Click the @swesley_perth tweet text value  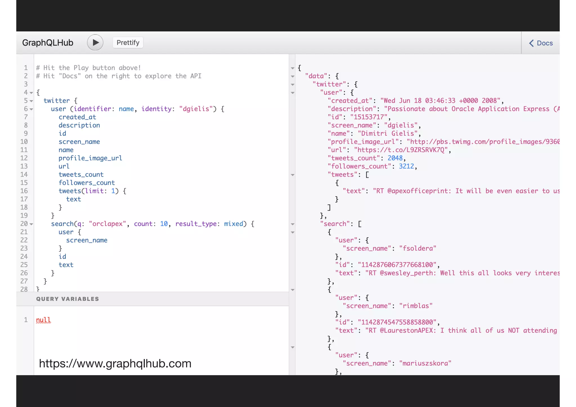[462, 273]
